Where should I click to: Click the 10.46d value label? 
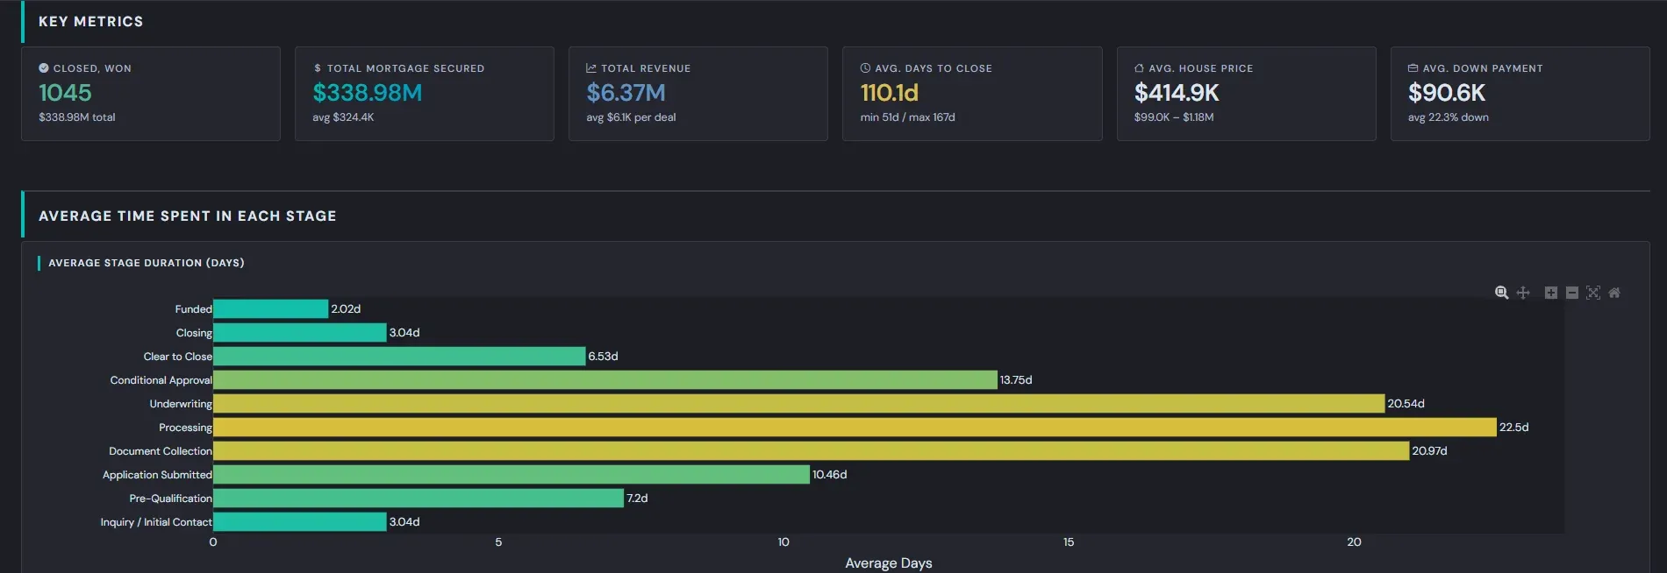(x=829, y=475)
